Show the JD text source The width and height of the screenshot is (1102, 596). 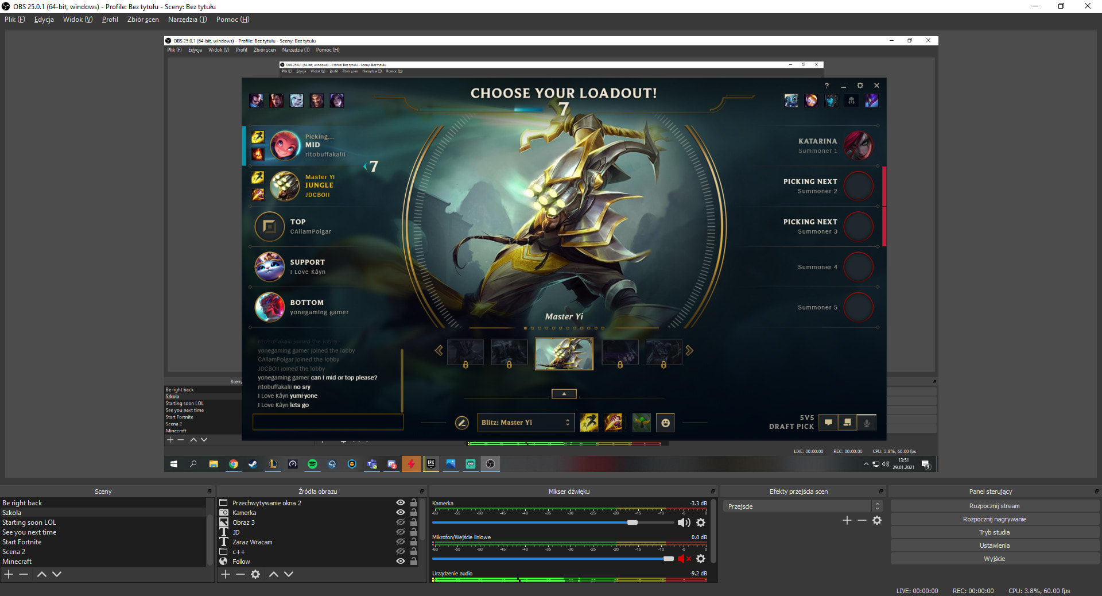coord(401,532)
